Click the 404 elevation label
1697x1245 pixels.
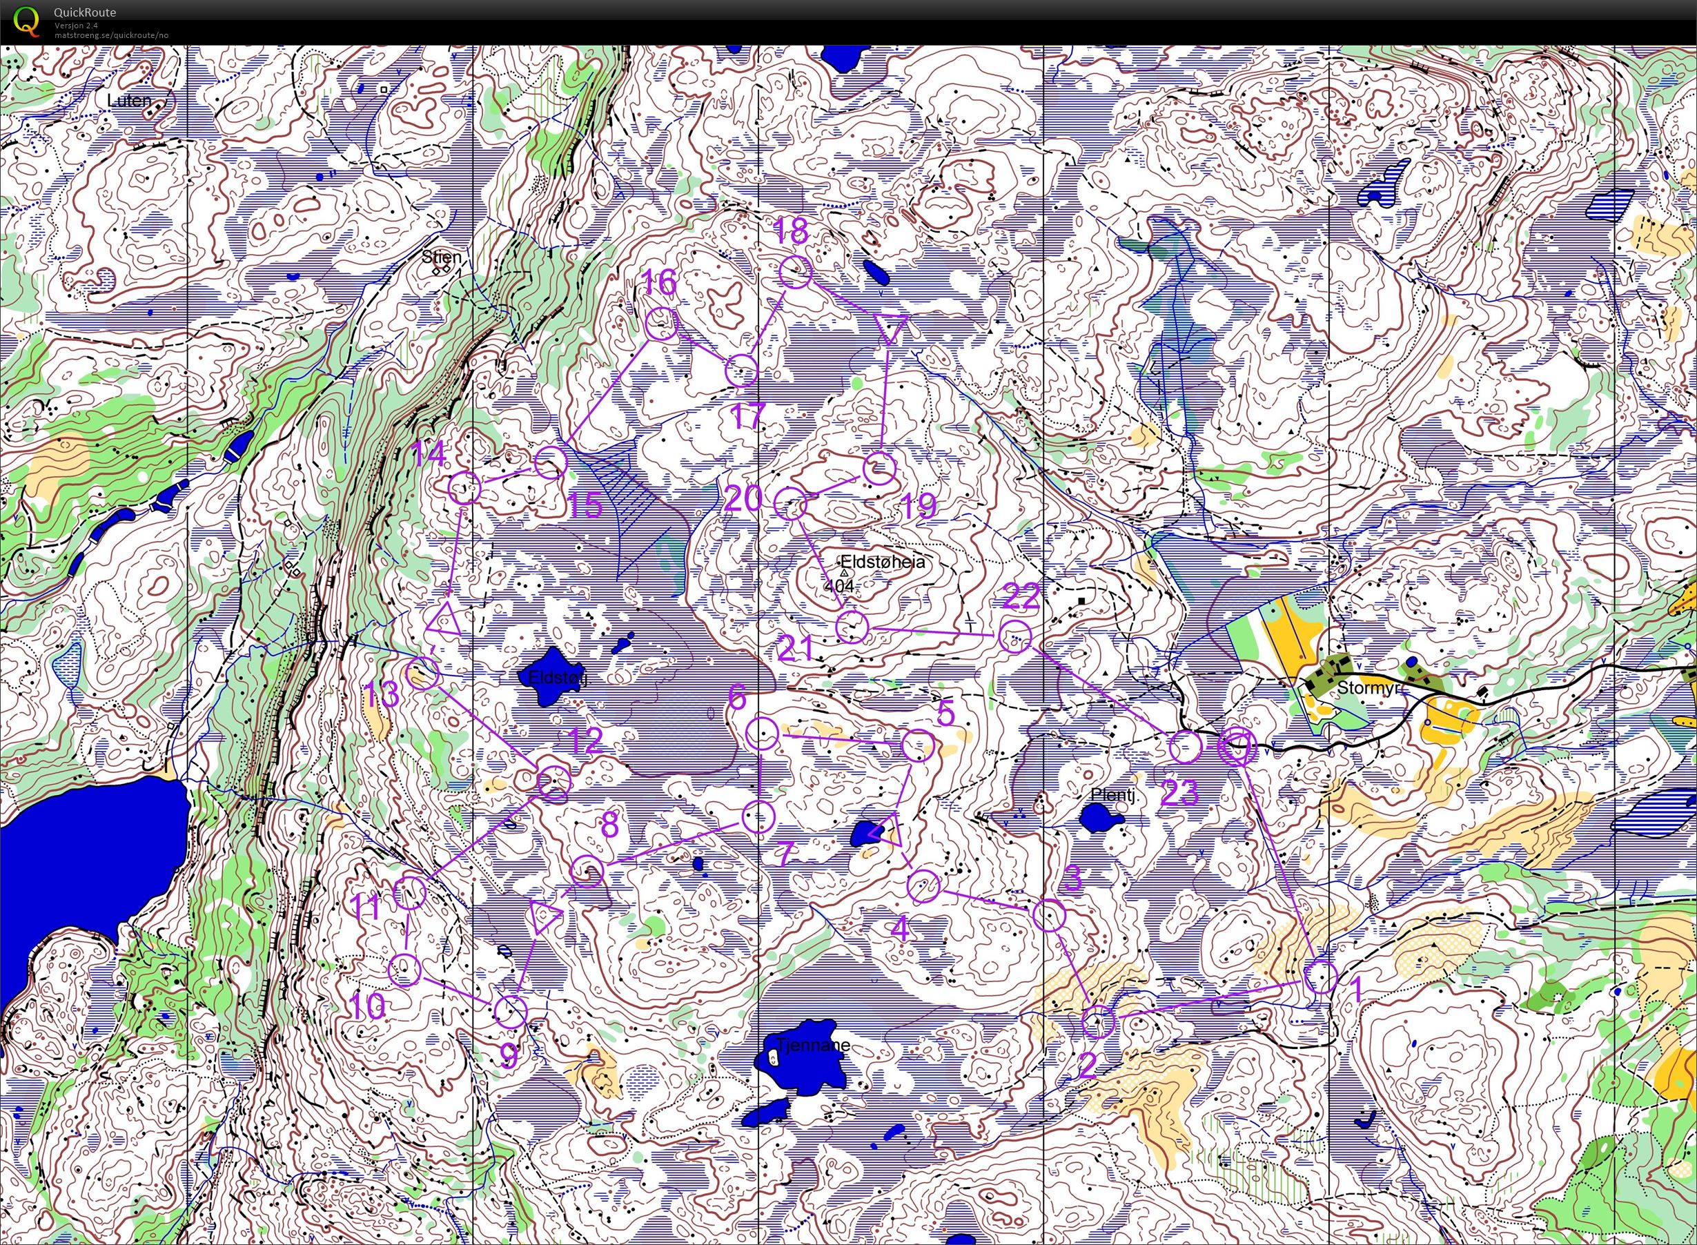click(x=839, y=585)
